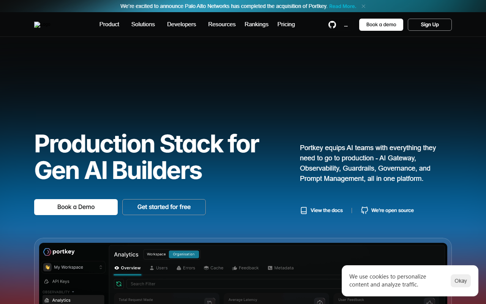Open the Resources menu
Screen dimensions: 486x304
pyautogui.click(x=222, y=24)
